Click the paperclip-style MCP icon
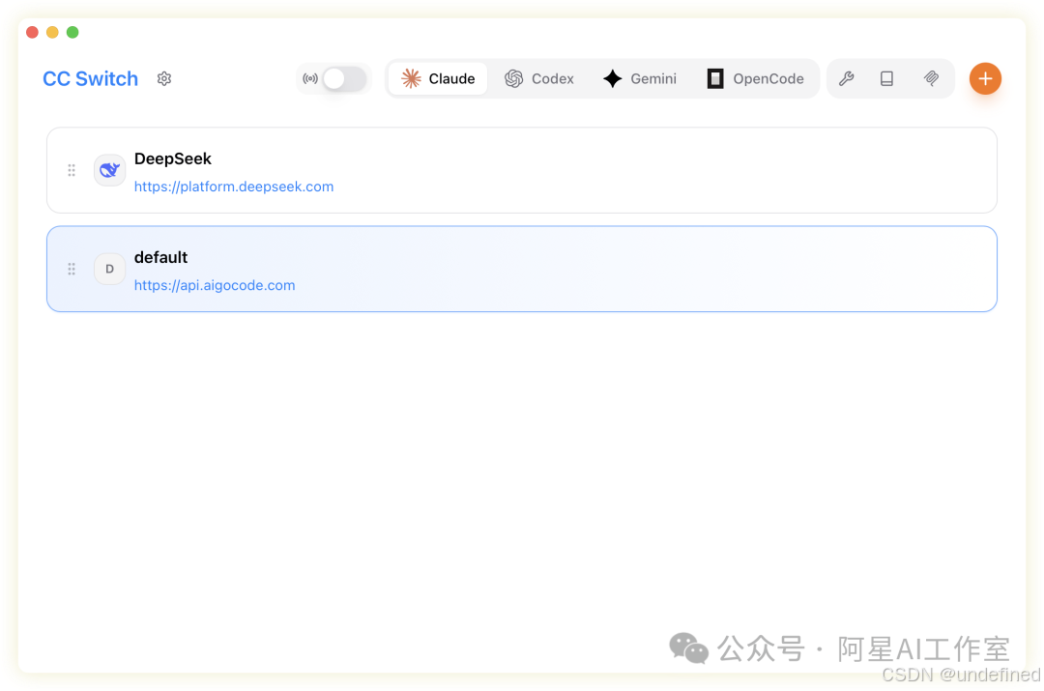1044x691 pixels. [932, 78]
